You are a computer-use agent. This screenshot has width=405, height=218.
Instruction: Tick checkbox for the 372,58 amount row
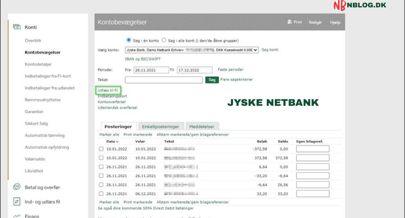pos(101,158)
